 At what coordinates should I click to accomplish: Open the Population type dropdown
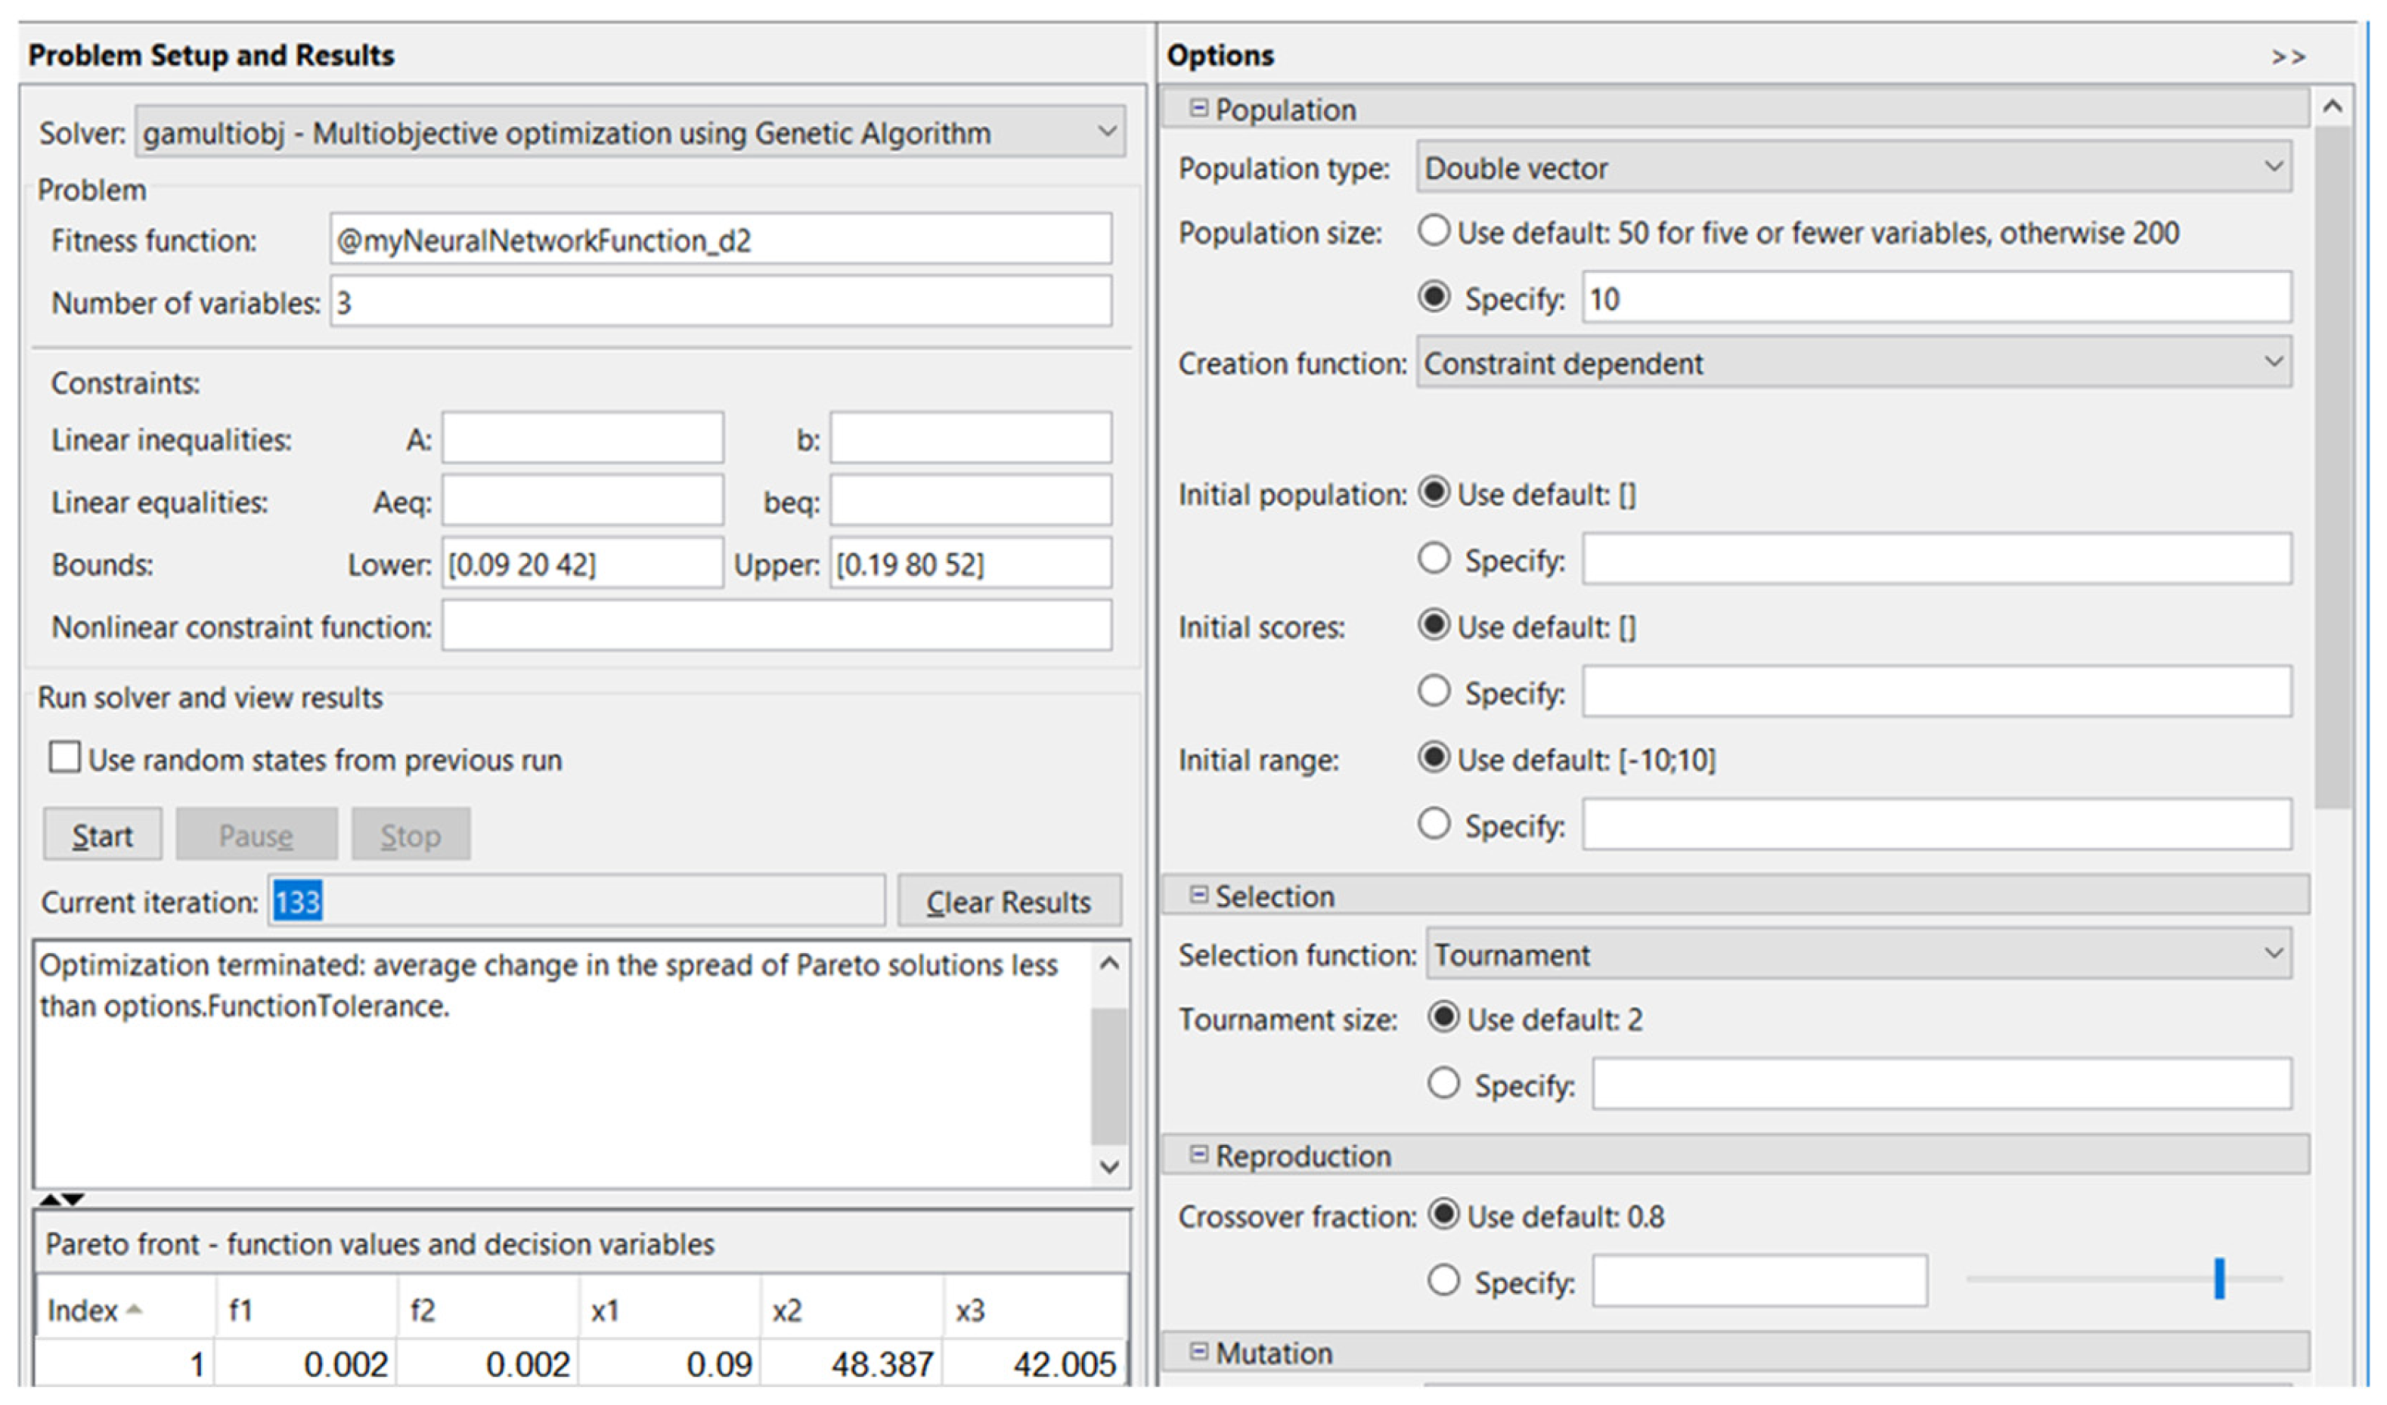2274,166
